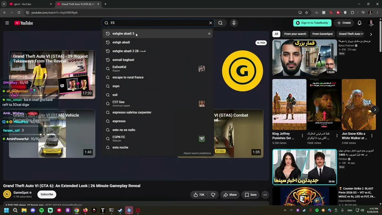
Task: Go to YouTube home via the logo
Action: tap(24, 23)
